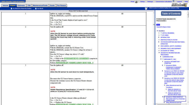Open REQUIRED TOOLS AND EQUIPMENT entry
Image resolution: width=189 pixels, height=105 pixels.
pyautogui.click(x=171, y=48)
